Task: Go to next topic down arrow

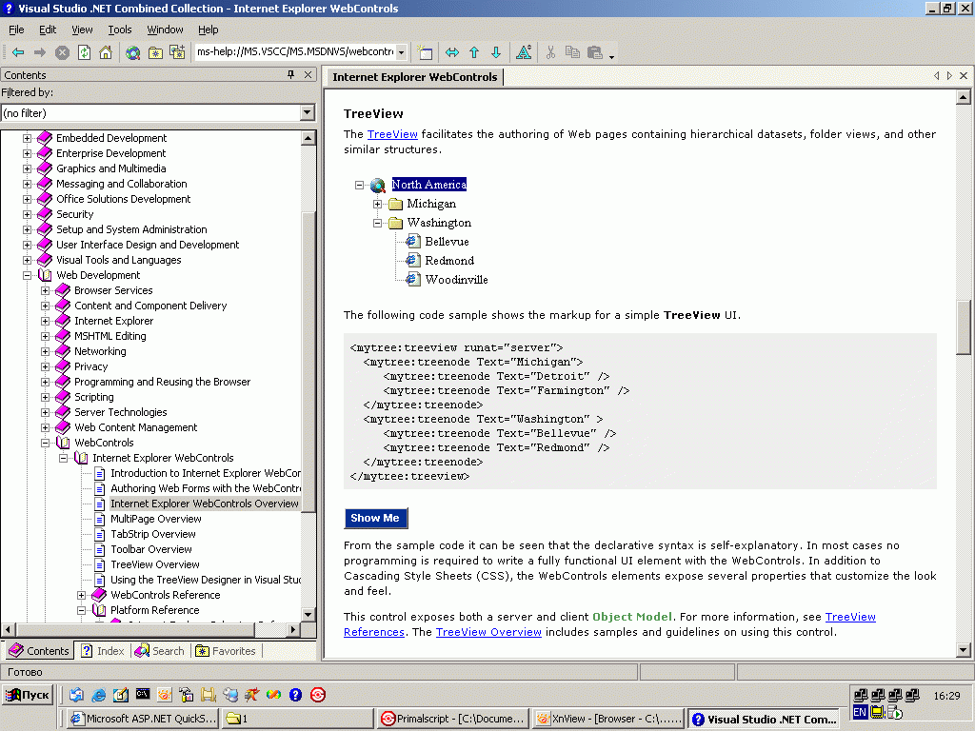Action: click(x=496, y=53)
